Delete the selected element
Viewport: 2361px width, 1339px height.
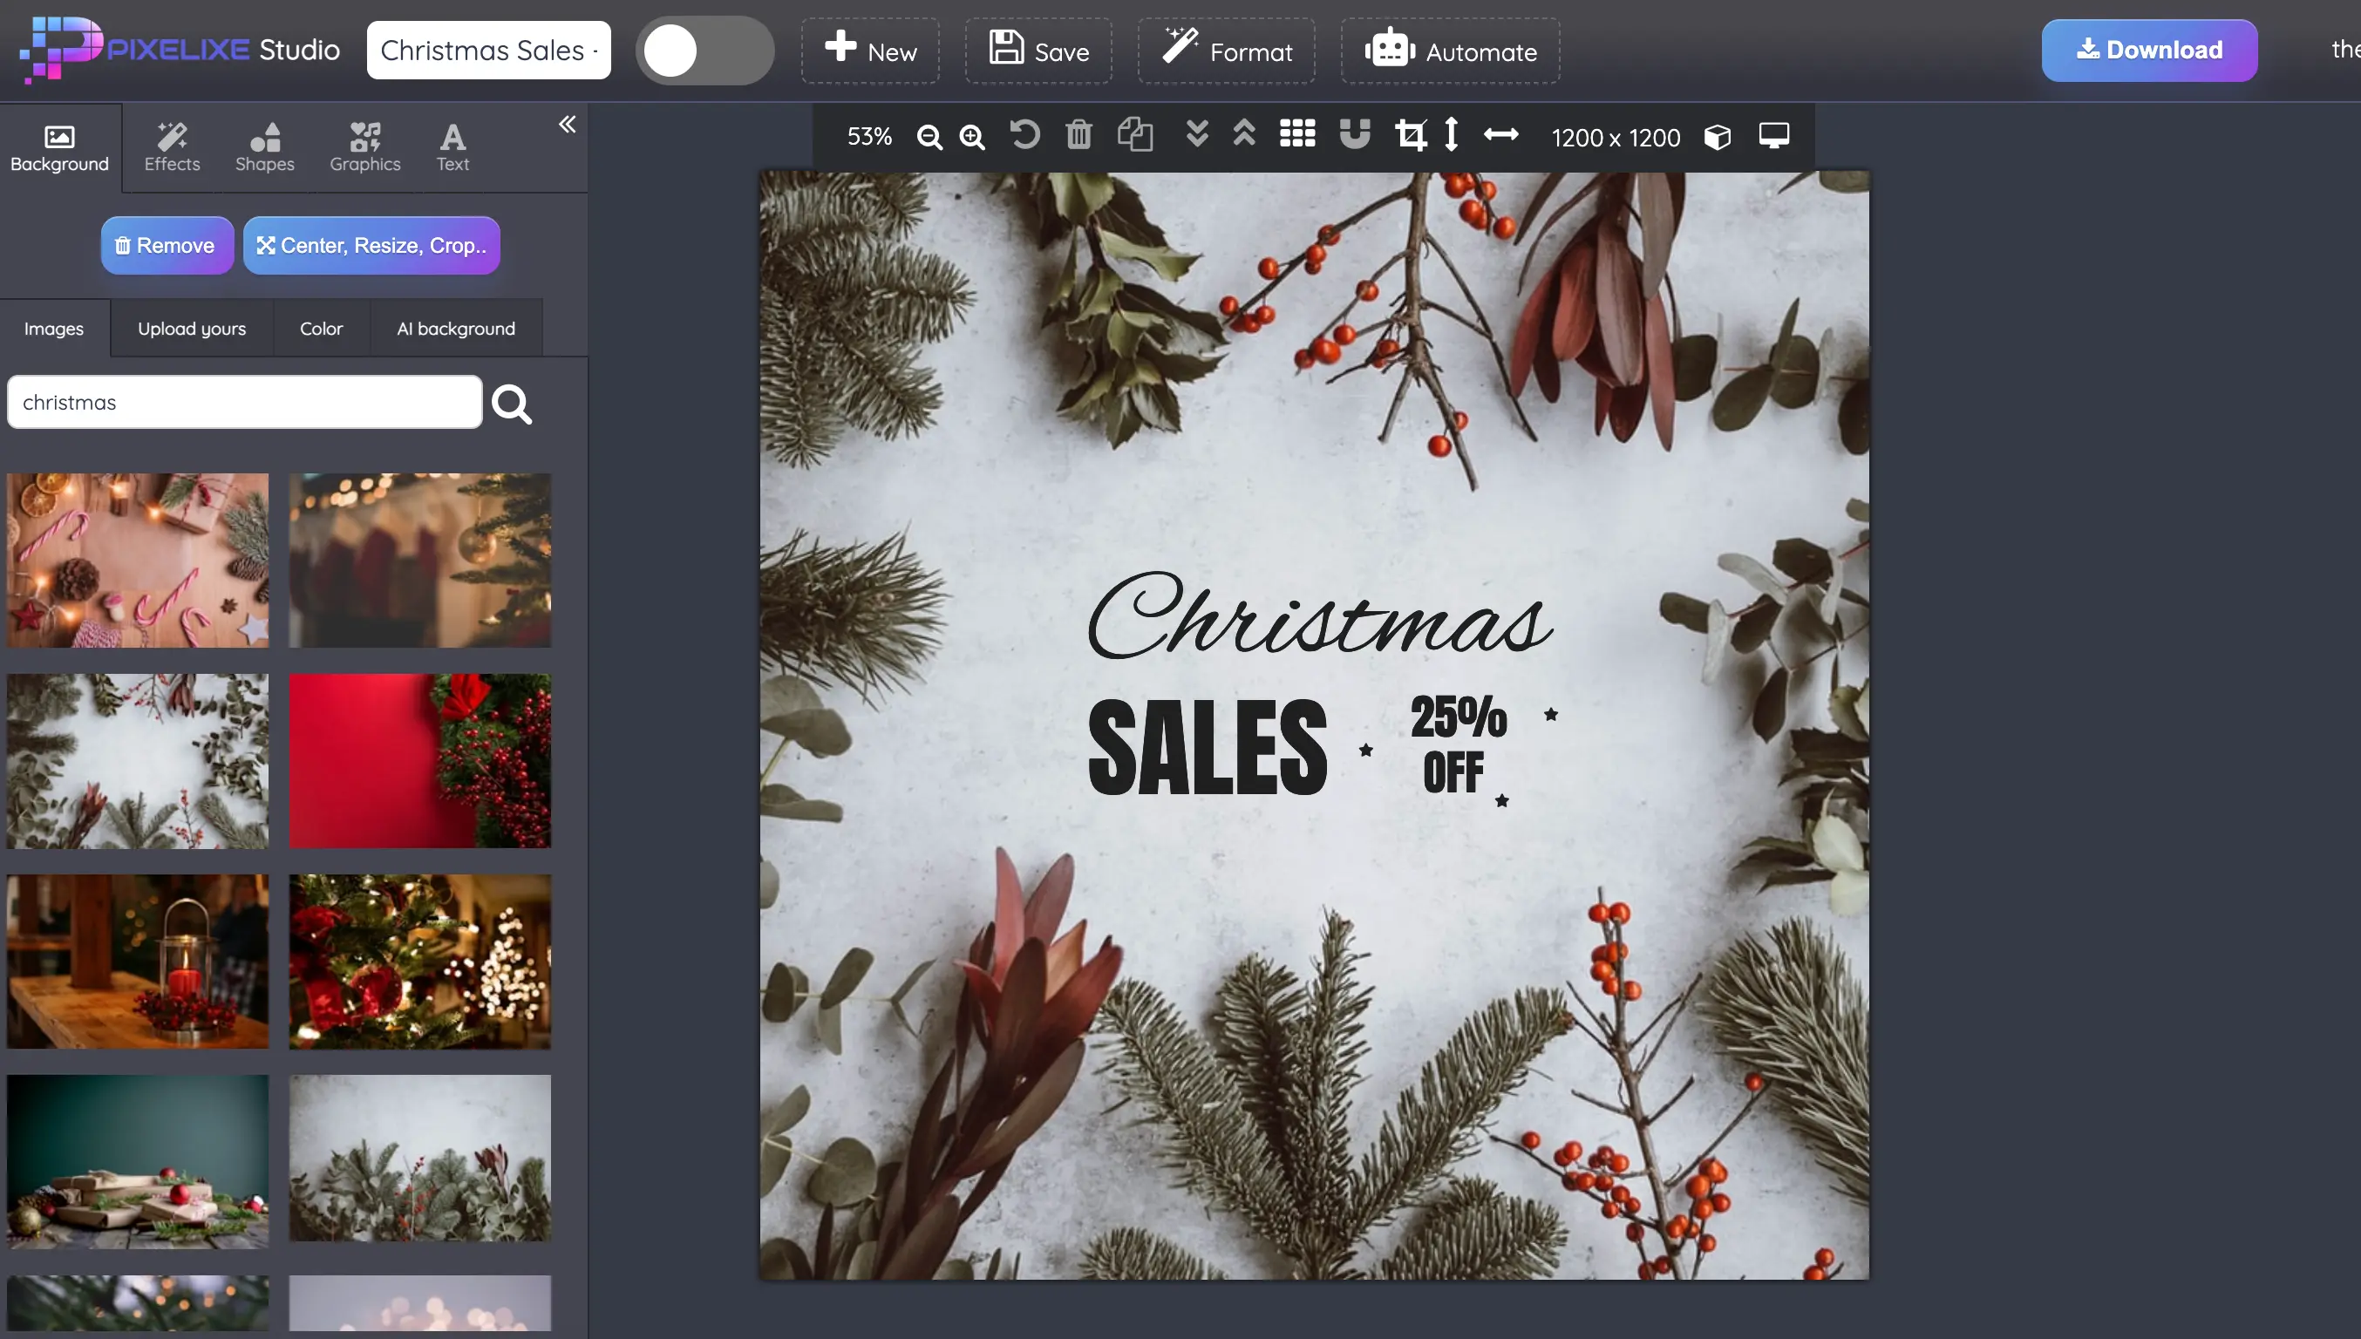click(1078, 136)
